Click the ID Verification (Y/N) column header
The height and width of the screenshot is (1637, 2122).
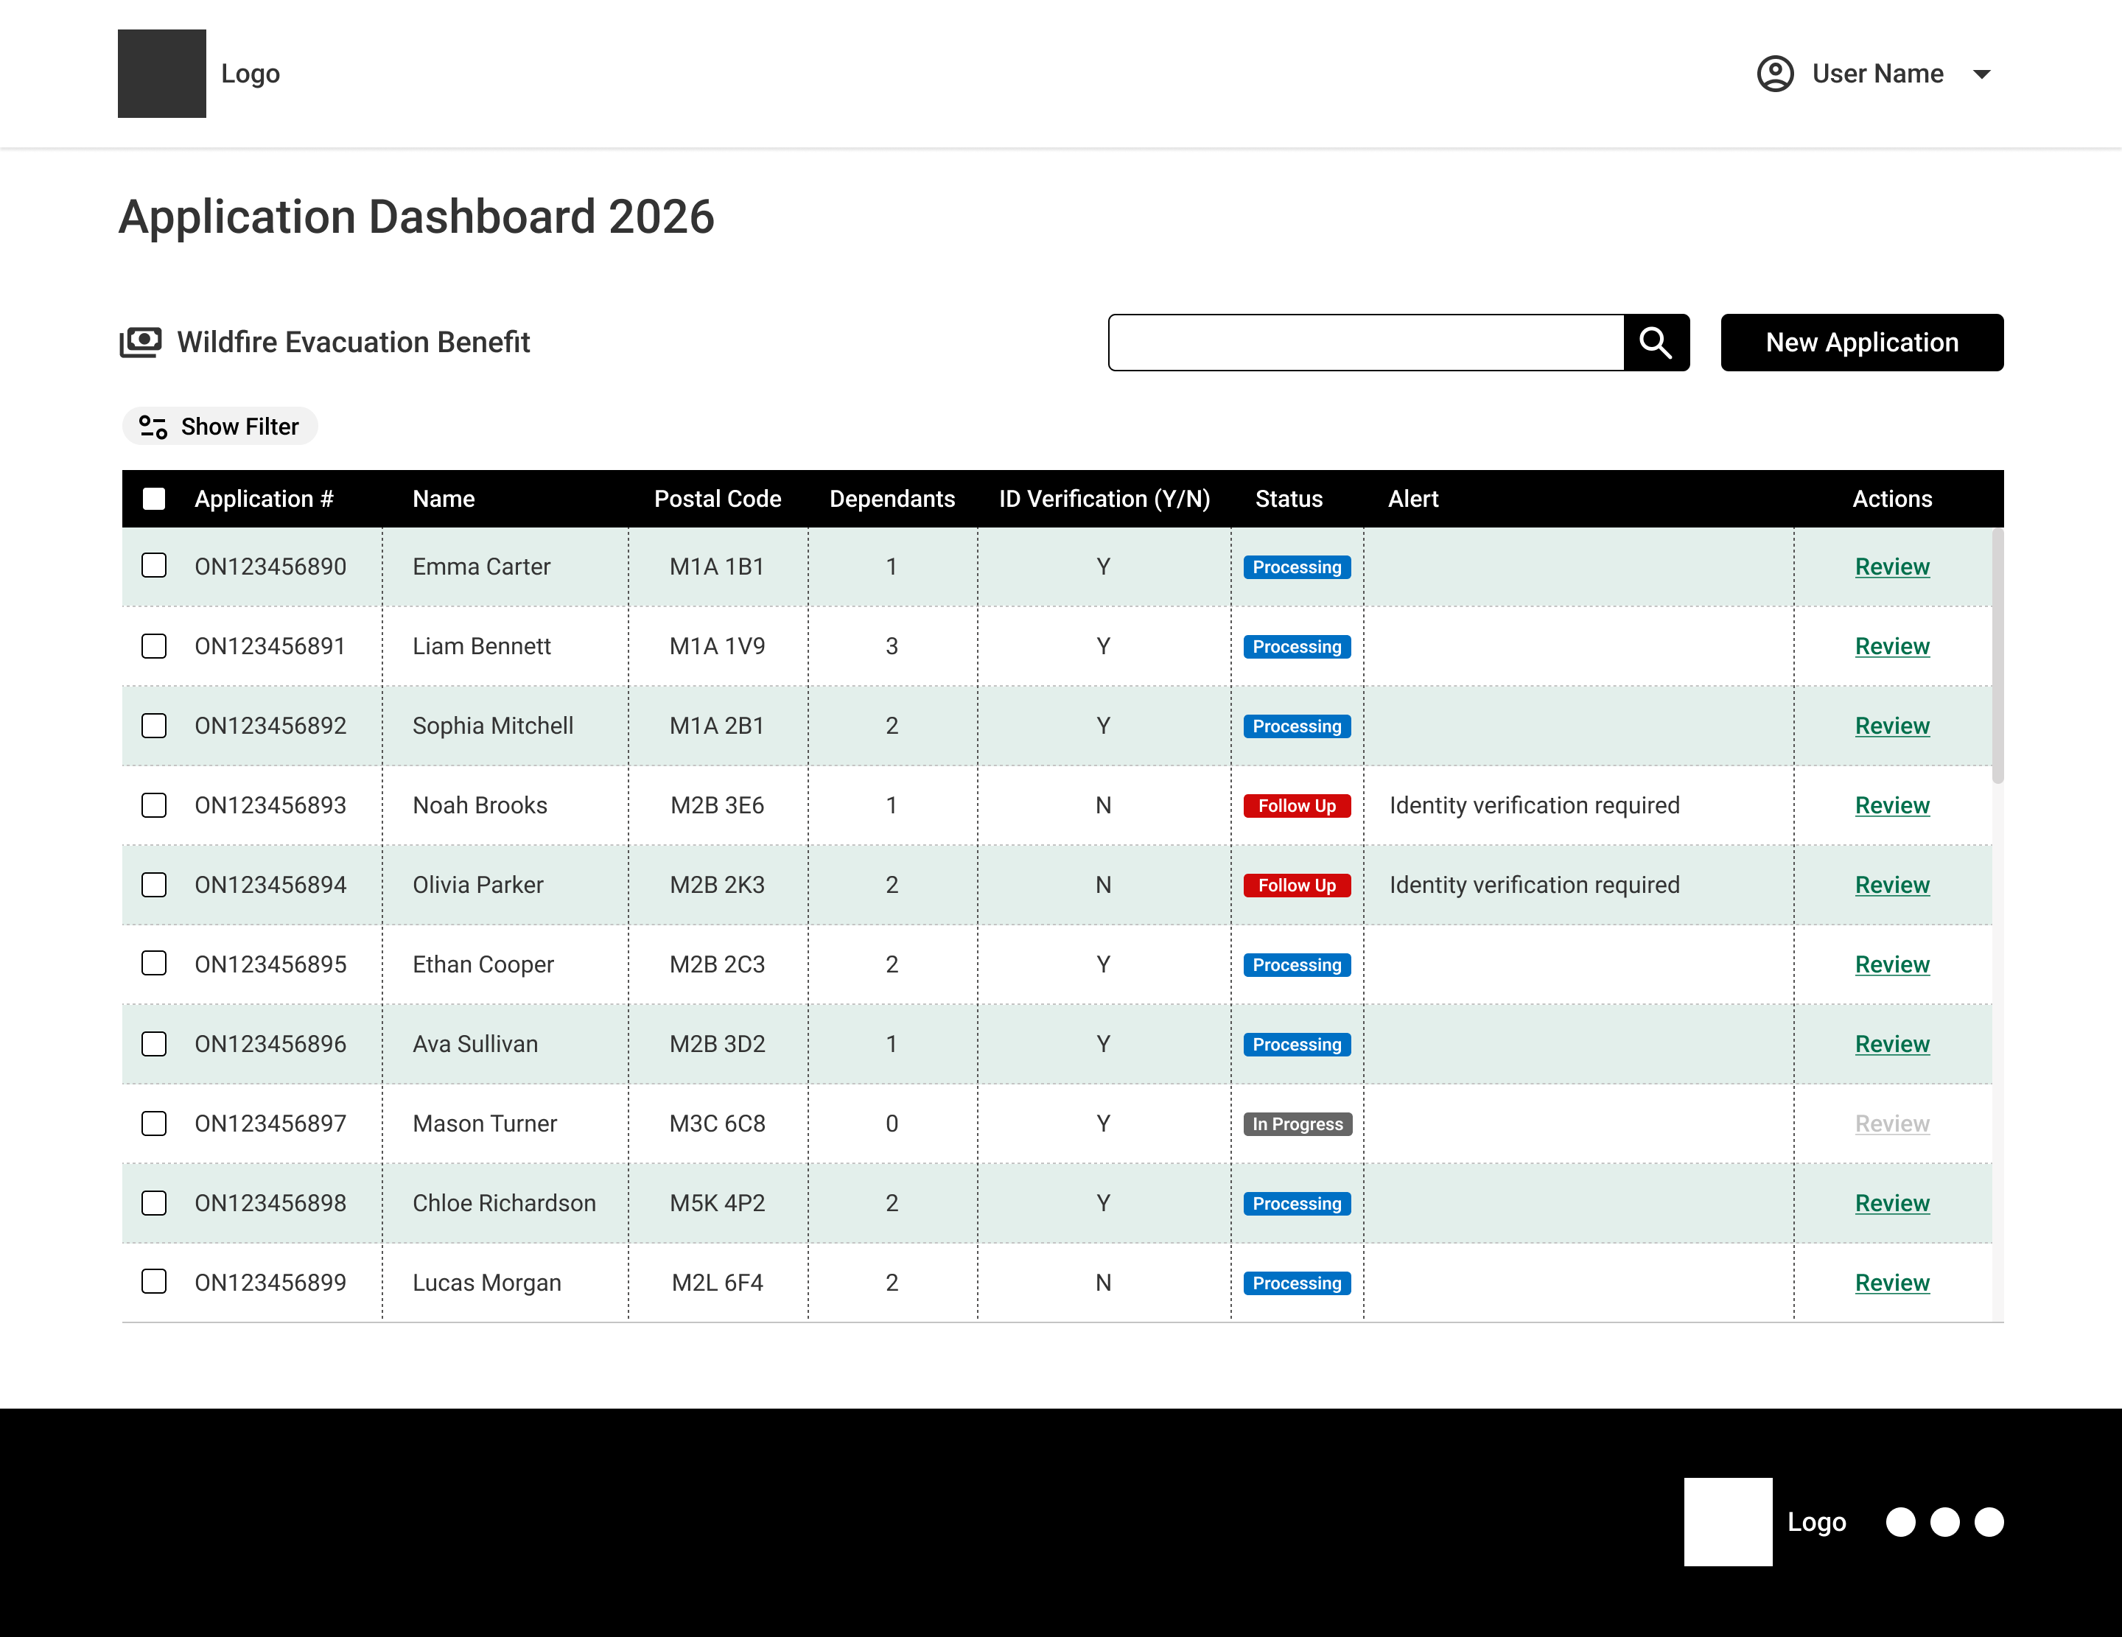point(1104,498)
